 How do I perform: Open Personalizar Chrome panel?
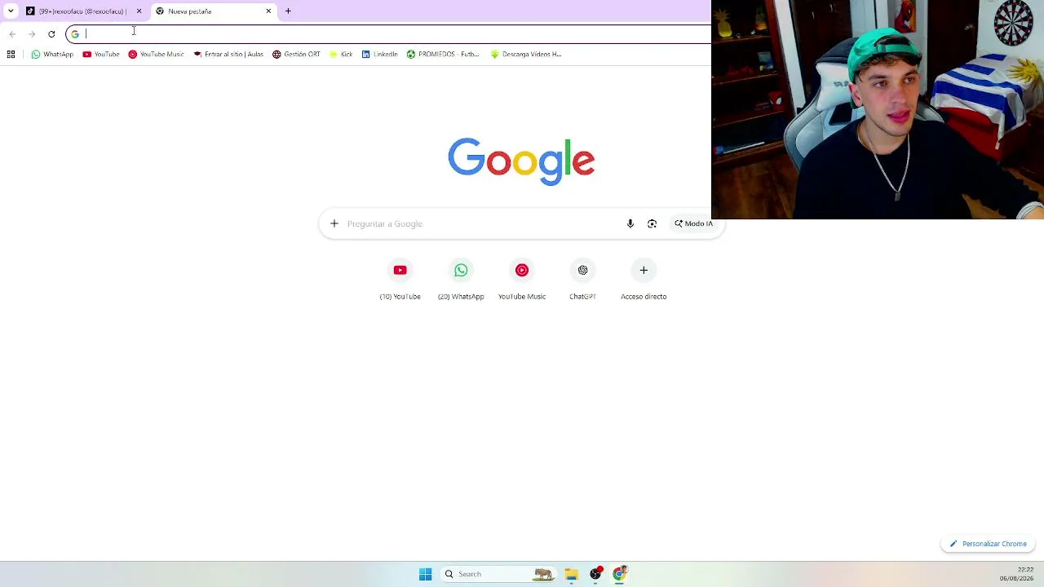(x=988, y=544)
